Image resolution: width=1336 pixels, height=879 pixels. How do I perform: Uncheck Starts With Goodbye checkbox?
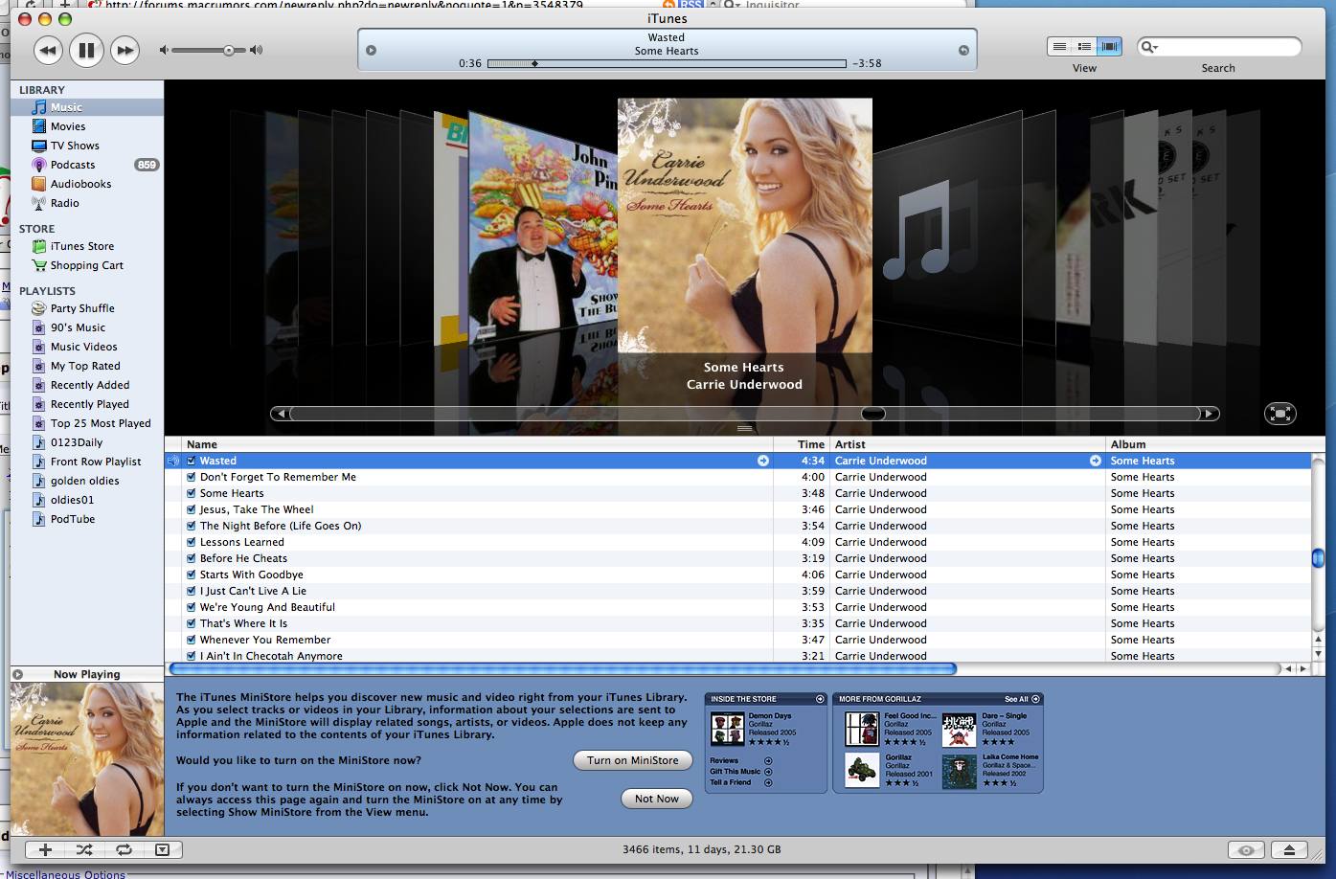[x=192, y=575]
